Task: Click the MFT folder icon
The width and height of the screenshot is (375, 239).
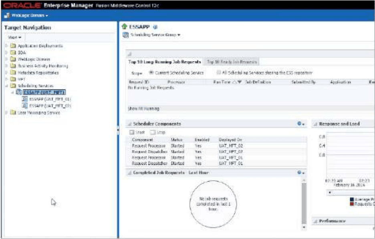Action: pyautogui.click(x=13, y=79)
